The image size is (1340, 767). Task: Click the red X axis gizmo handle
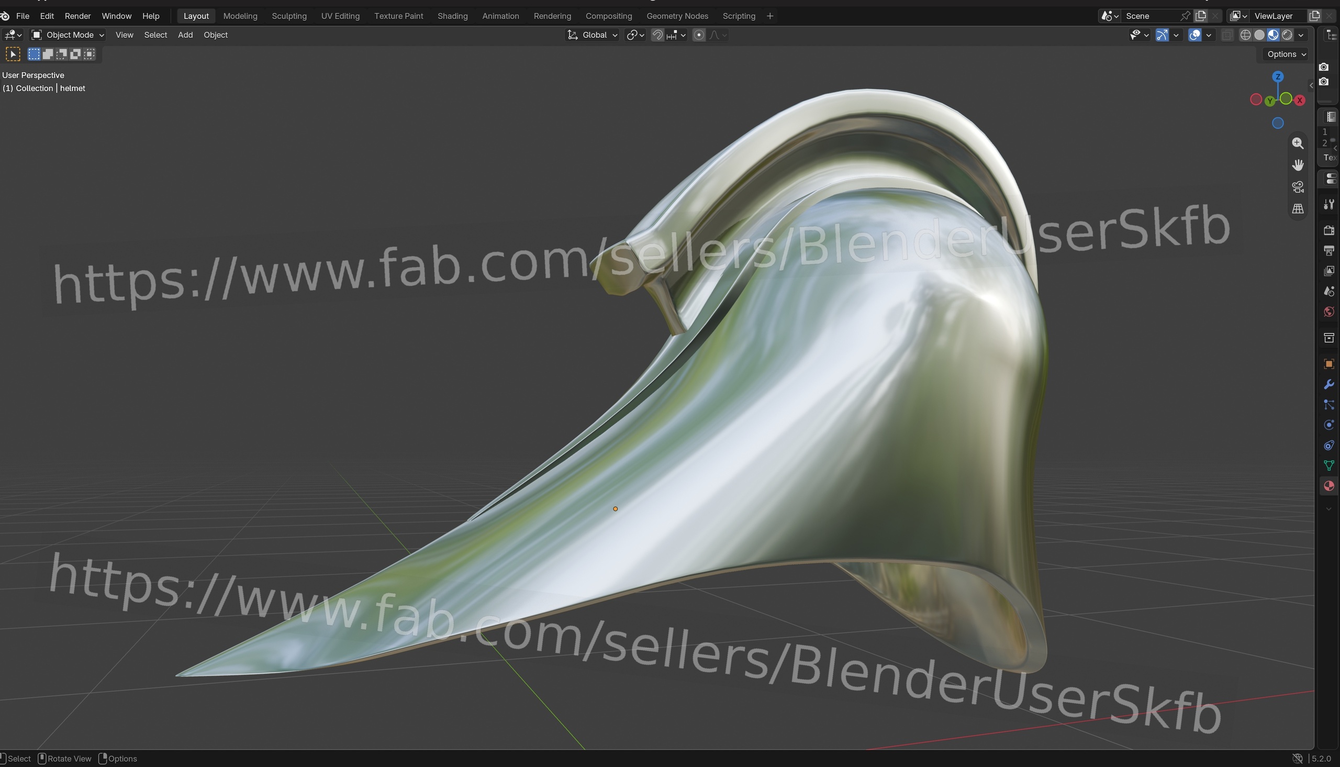[1300, 100]
